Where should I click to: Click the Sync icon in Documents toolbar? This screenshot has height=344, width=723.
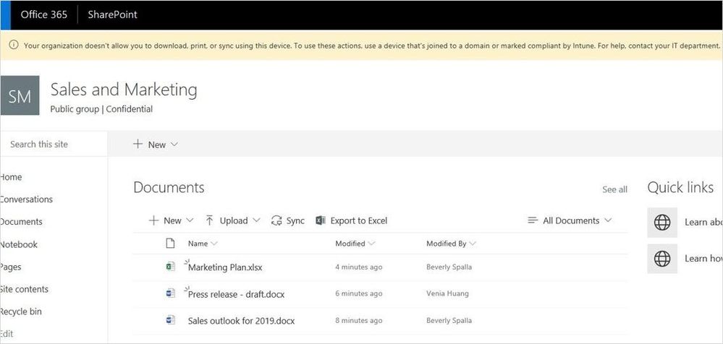(x=276, y=220)
